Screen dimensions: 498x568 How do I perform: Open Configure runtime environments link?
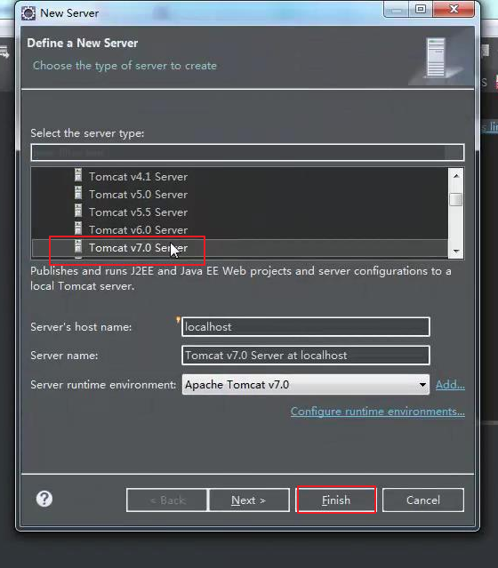click(378, 412)
